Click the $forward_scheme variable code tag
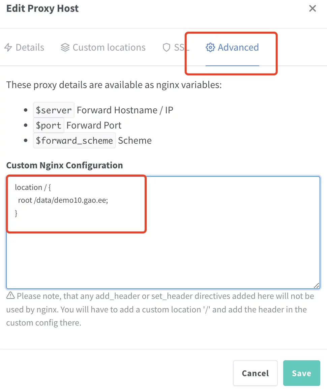 coord(75,141)
